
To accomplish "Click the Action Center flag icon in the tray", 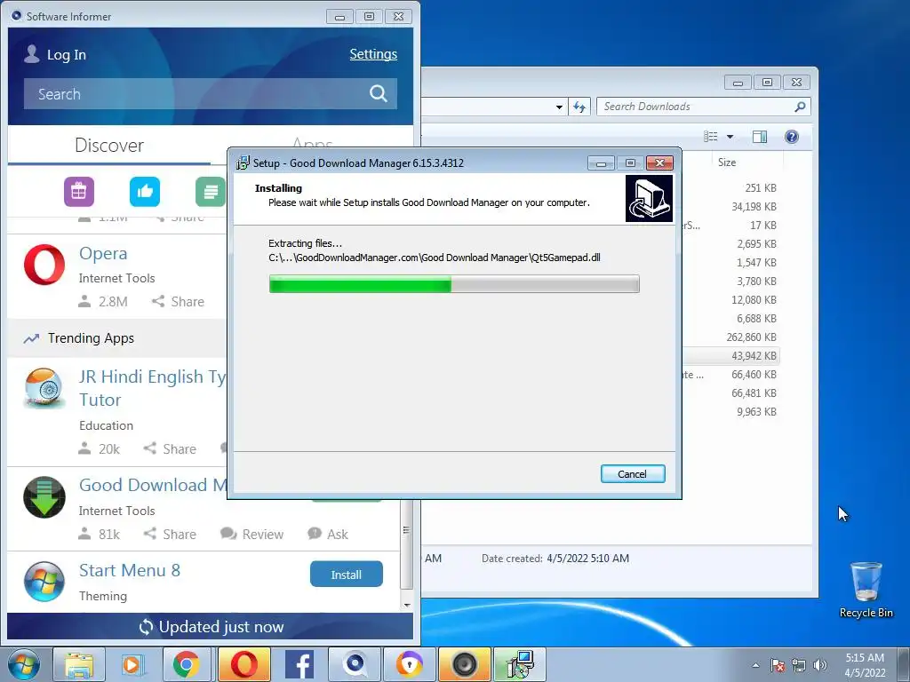I will [778, 665].
